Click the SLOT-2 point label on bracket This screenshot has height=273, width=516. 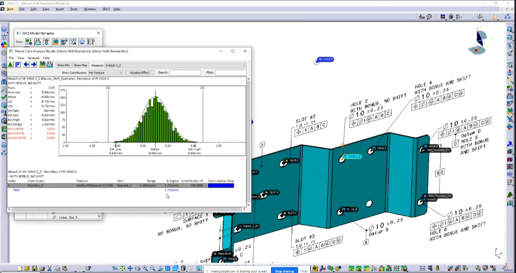click(293, 160)
